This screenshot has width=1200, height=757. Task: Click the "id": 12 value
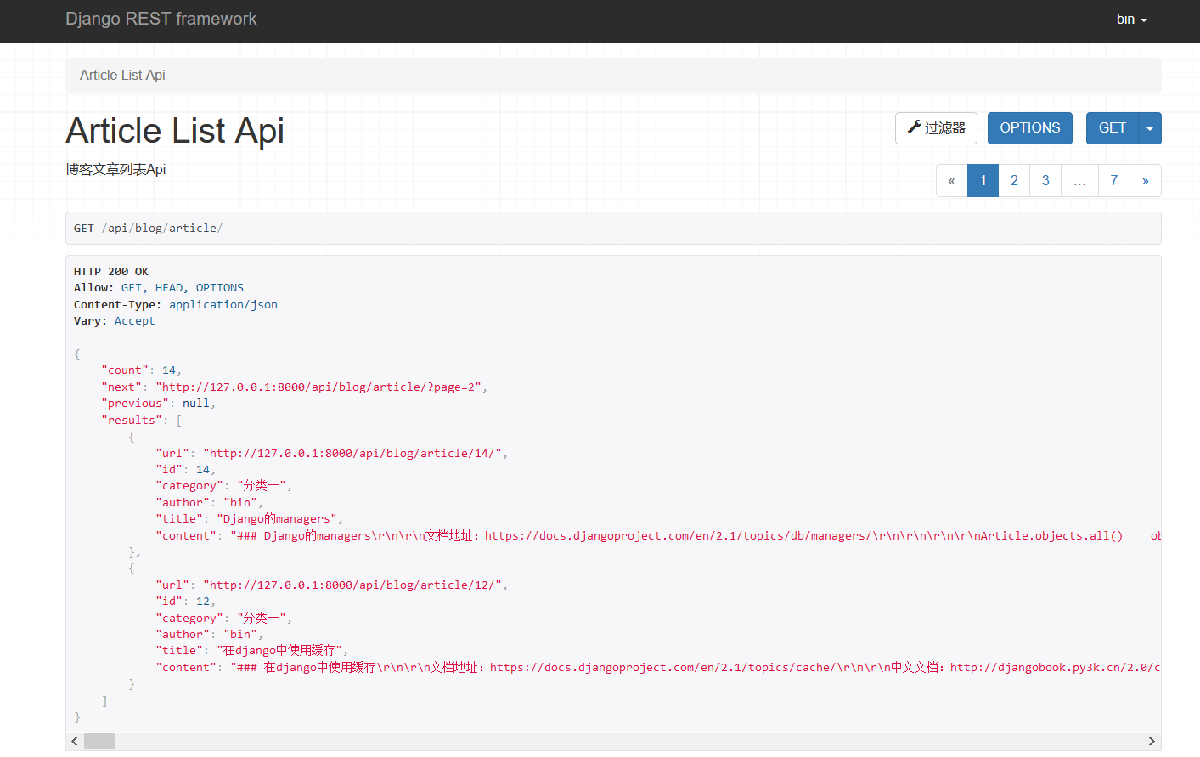[203, 601]
